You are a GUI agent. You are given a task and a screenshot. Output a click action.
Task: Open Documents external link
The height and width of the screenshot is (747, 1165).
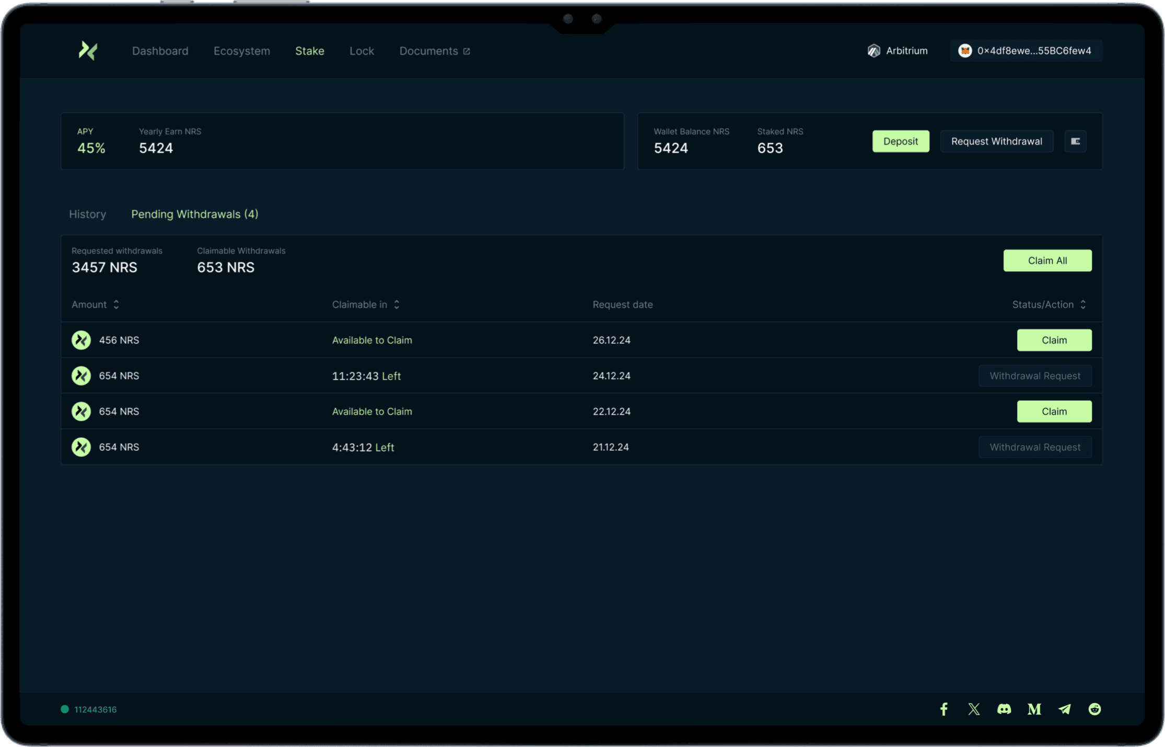435,51
